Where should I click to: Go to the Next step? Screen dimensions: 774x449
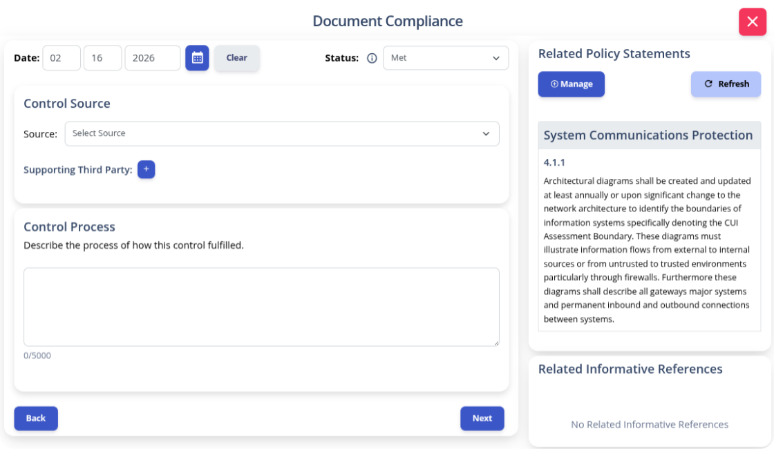coord(482,419)
